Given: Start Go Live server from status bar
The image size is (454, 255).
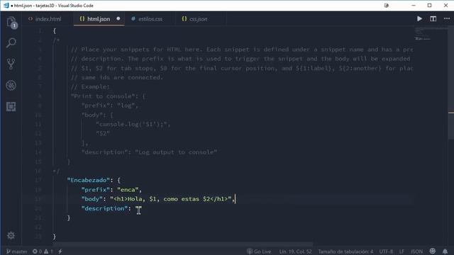Looking at the screenshot, I should [x=259, y=251].
